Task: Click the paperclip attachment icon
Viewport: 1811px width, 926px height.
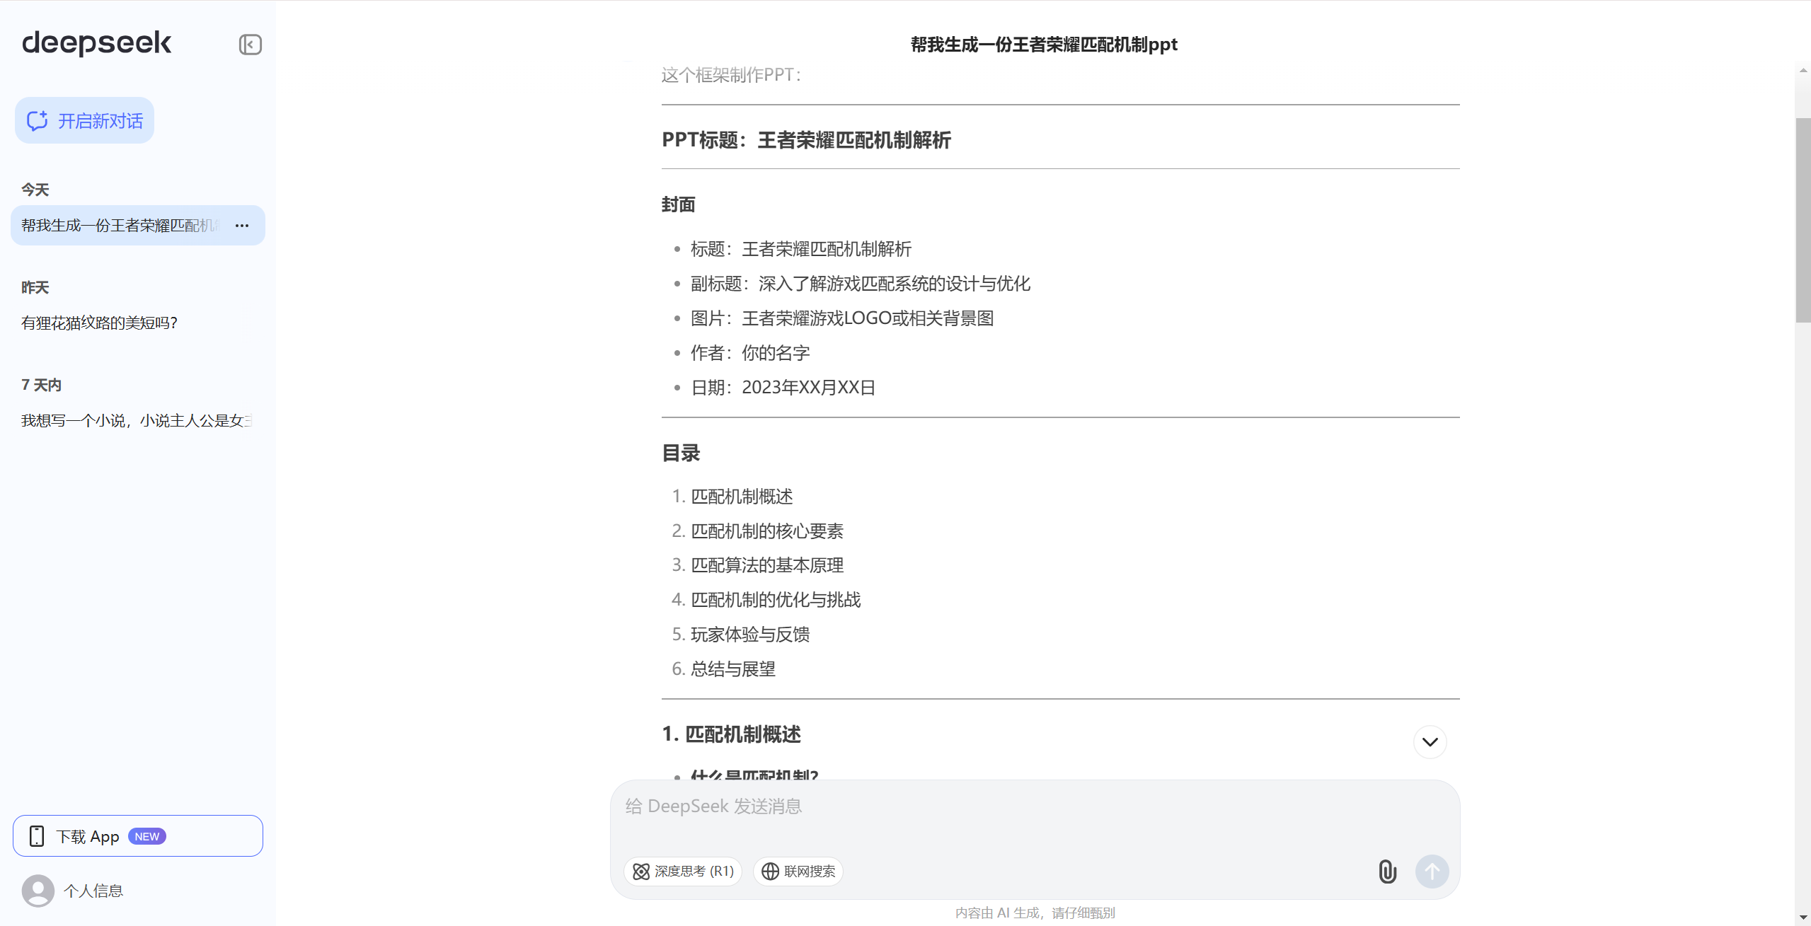Action: pos(1388,872)
